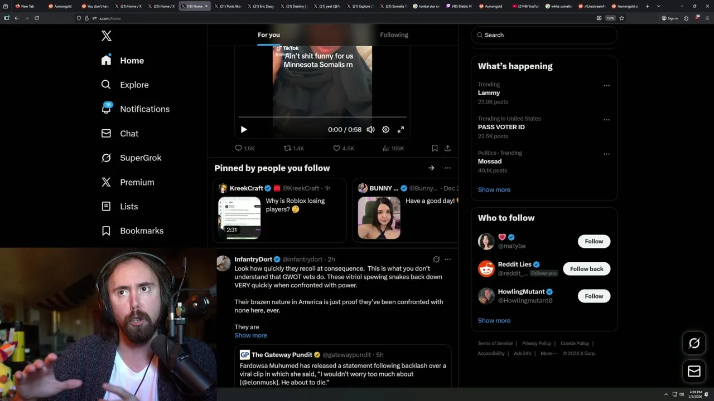The height and width of the screenshot is (401, 714).
Task: Open the Cookie Policy link
Action: coord(575,344)
